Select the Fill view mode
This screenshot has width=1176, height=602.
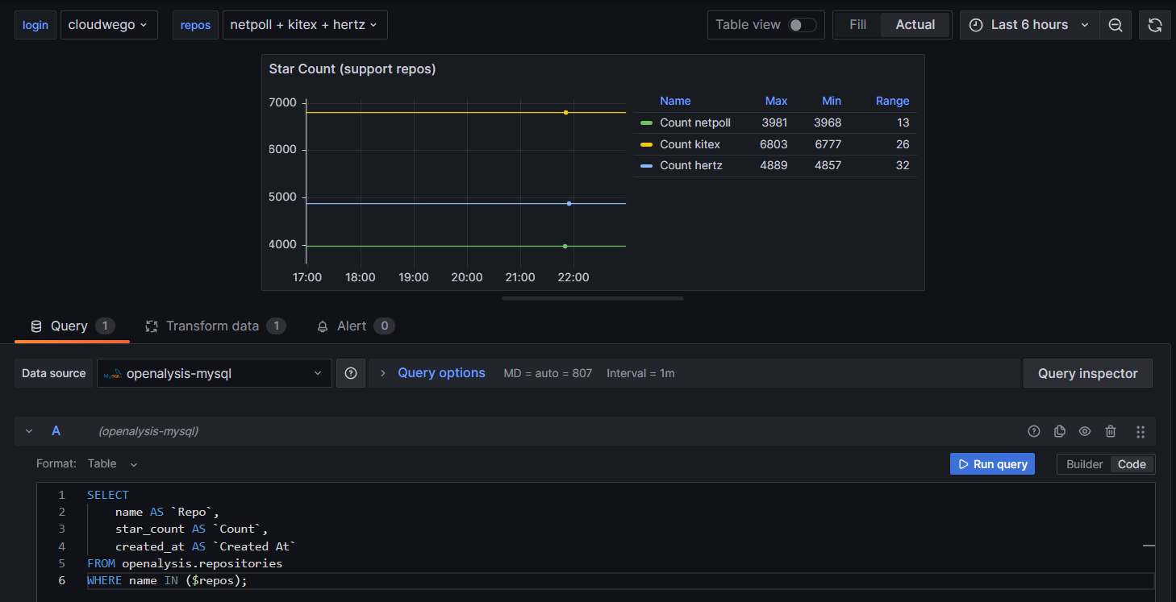pos(858,25)
